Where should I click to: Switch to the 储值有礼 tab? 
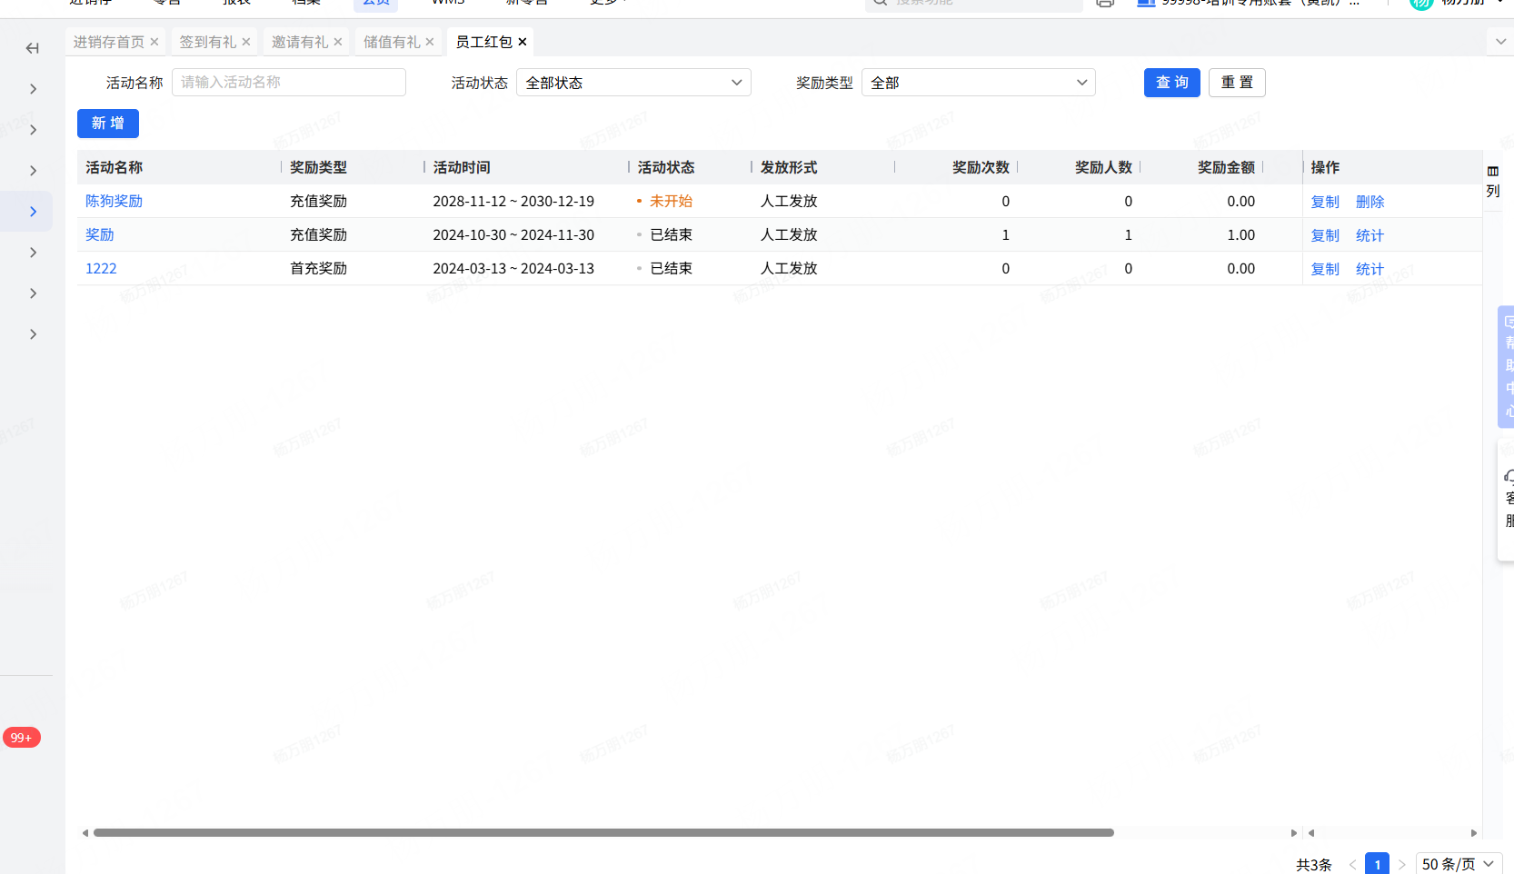[392, 42]
